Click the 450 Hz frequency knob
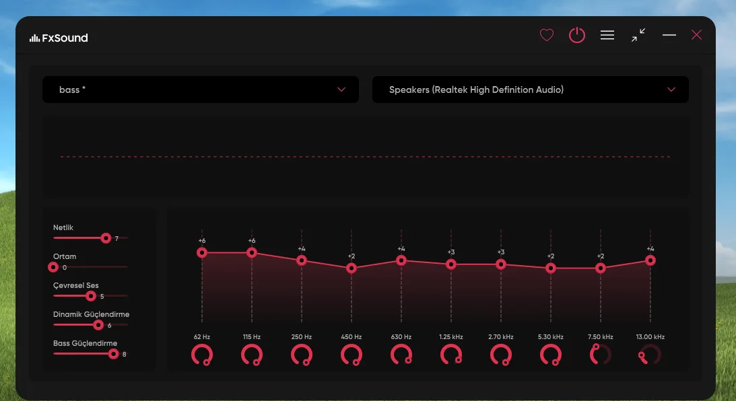 (351, 355)
